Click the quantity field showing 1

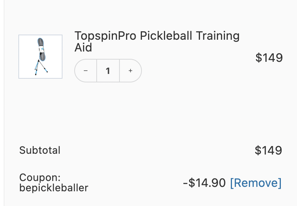point(108,71)
